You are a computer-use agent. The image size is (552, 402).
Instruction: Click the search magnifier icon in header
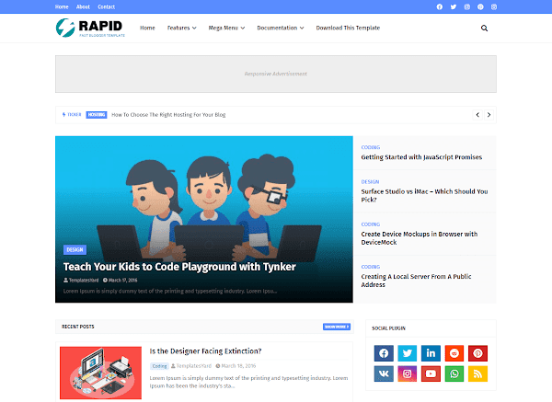(484, 29)
